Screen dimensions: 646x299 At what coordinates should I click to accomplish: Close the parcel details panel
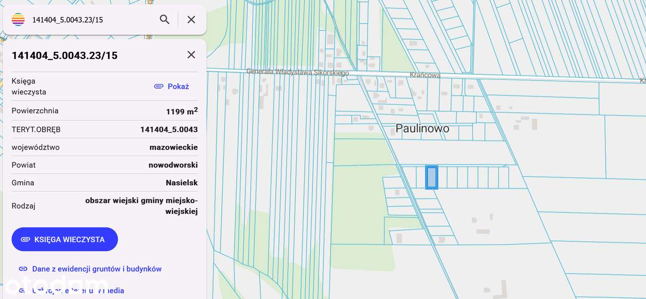(191, 55)
